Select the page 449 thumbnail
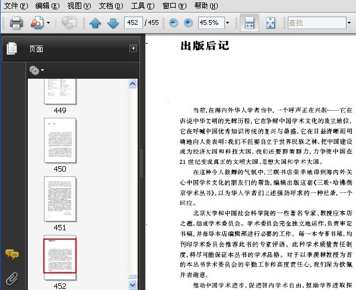The image size is (356, 290). point(60,92)
